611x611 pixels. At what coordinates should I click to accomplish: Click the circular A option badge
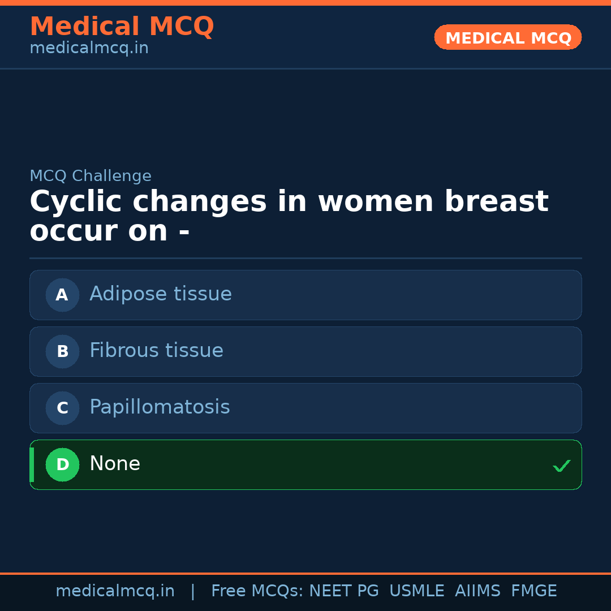(x=62, y=295)
